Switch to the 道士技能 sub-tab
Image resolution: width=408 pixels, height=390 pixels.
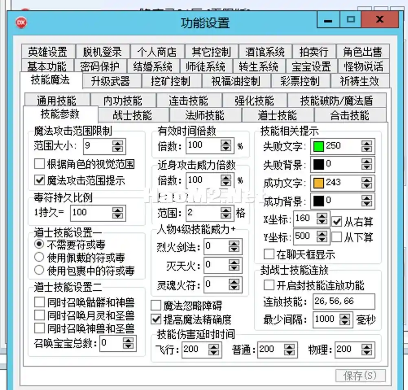278,115
